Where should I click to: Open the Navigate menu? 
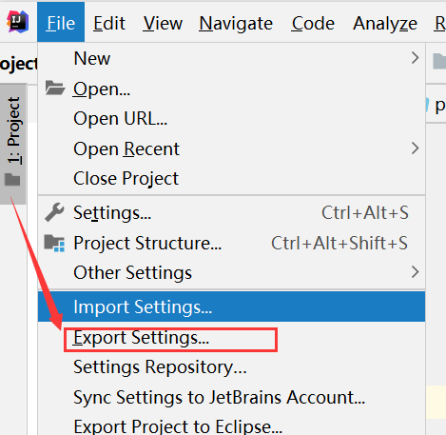[x=236, y=24]
